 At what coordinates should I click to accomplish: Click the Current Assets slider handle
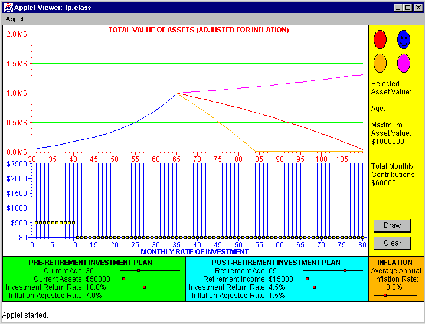[123, 279]
